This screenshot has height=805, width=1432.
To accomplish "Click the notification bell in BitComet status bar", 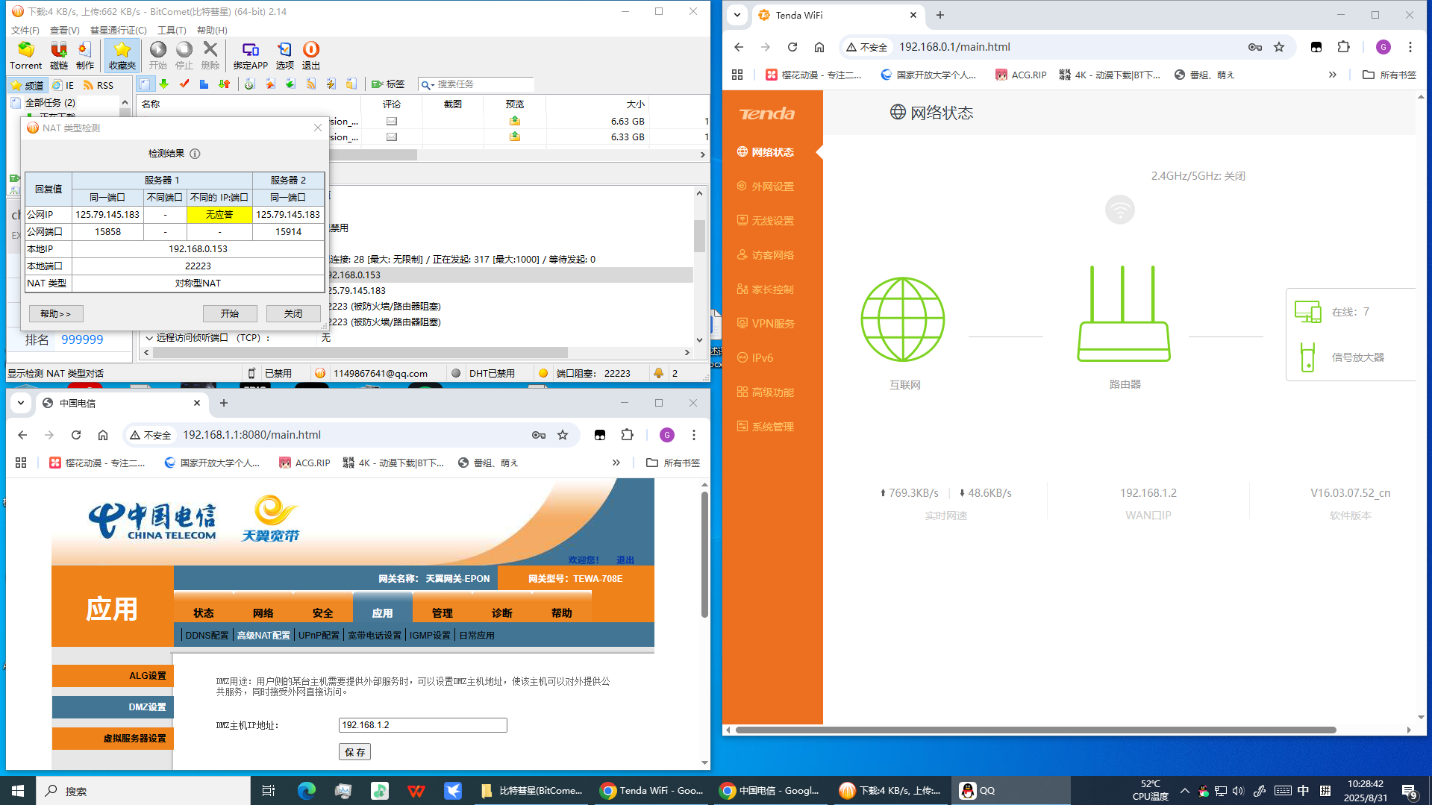I will click(658, 373).
